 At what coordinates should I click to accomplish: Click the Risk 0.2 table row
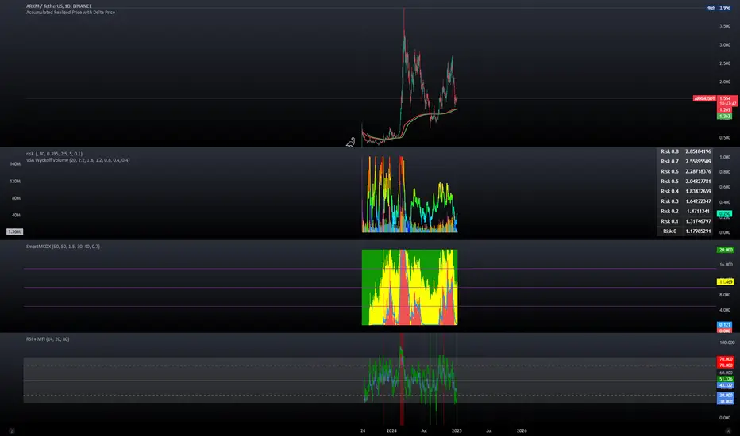tap(685, 211)
